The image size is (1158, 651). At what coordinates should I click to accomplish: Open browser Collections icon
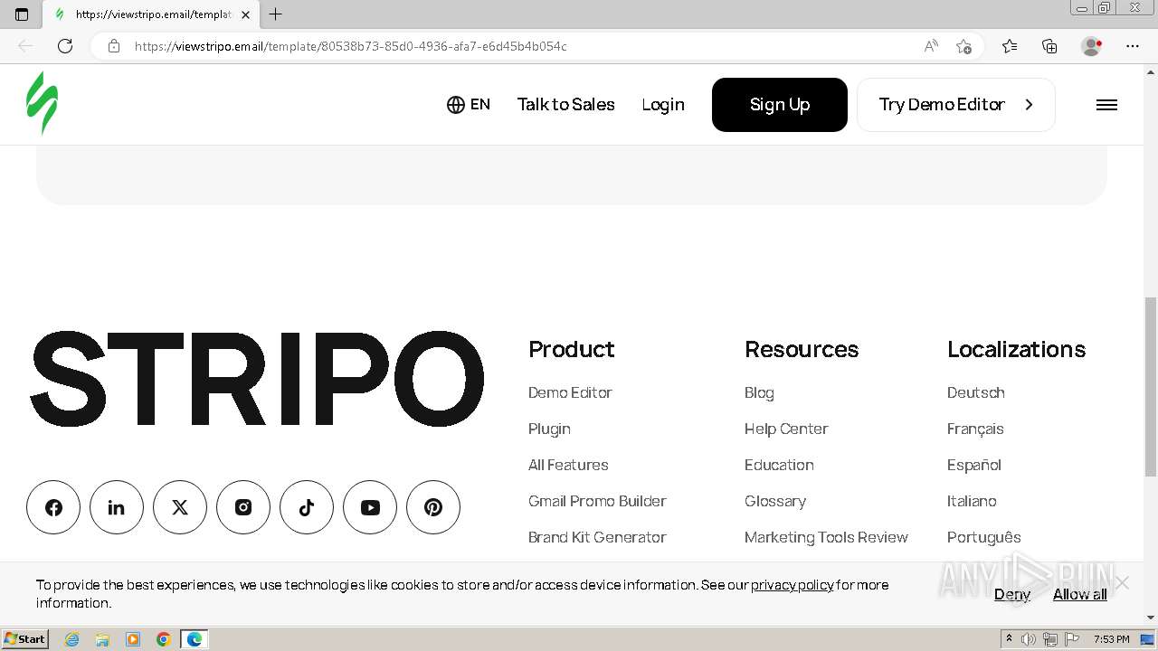[x=1049, y=46]
